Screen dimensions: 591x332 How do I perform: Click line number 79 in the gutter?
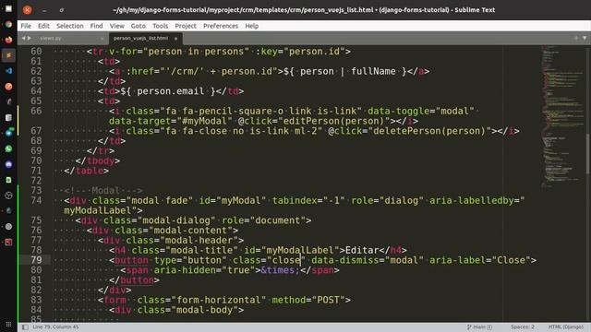[x=36, y=260]
